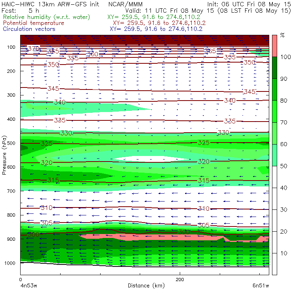Click the '6n51w' end location label

pyautogui.click(x=261, y=285)
